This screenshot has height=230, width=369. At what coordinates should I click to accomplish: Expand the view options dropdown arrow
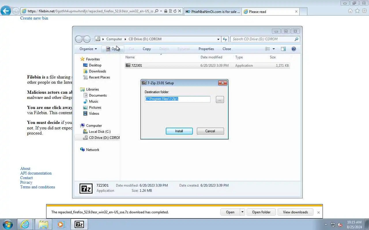tap(274, 49)
